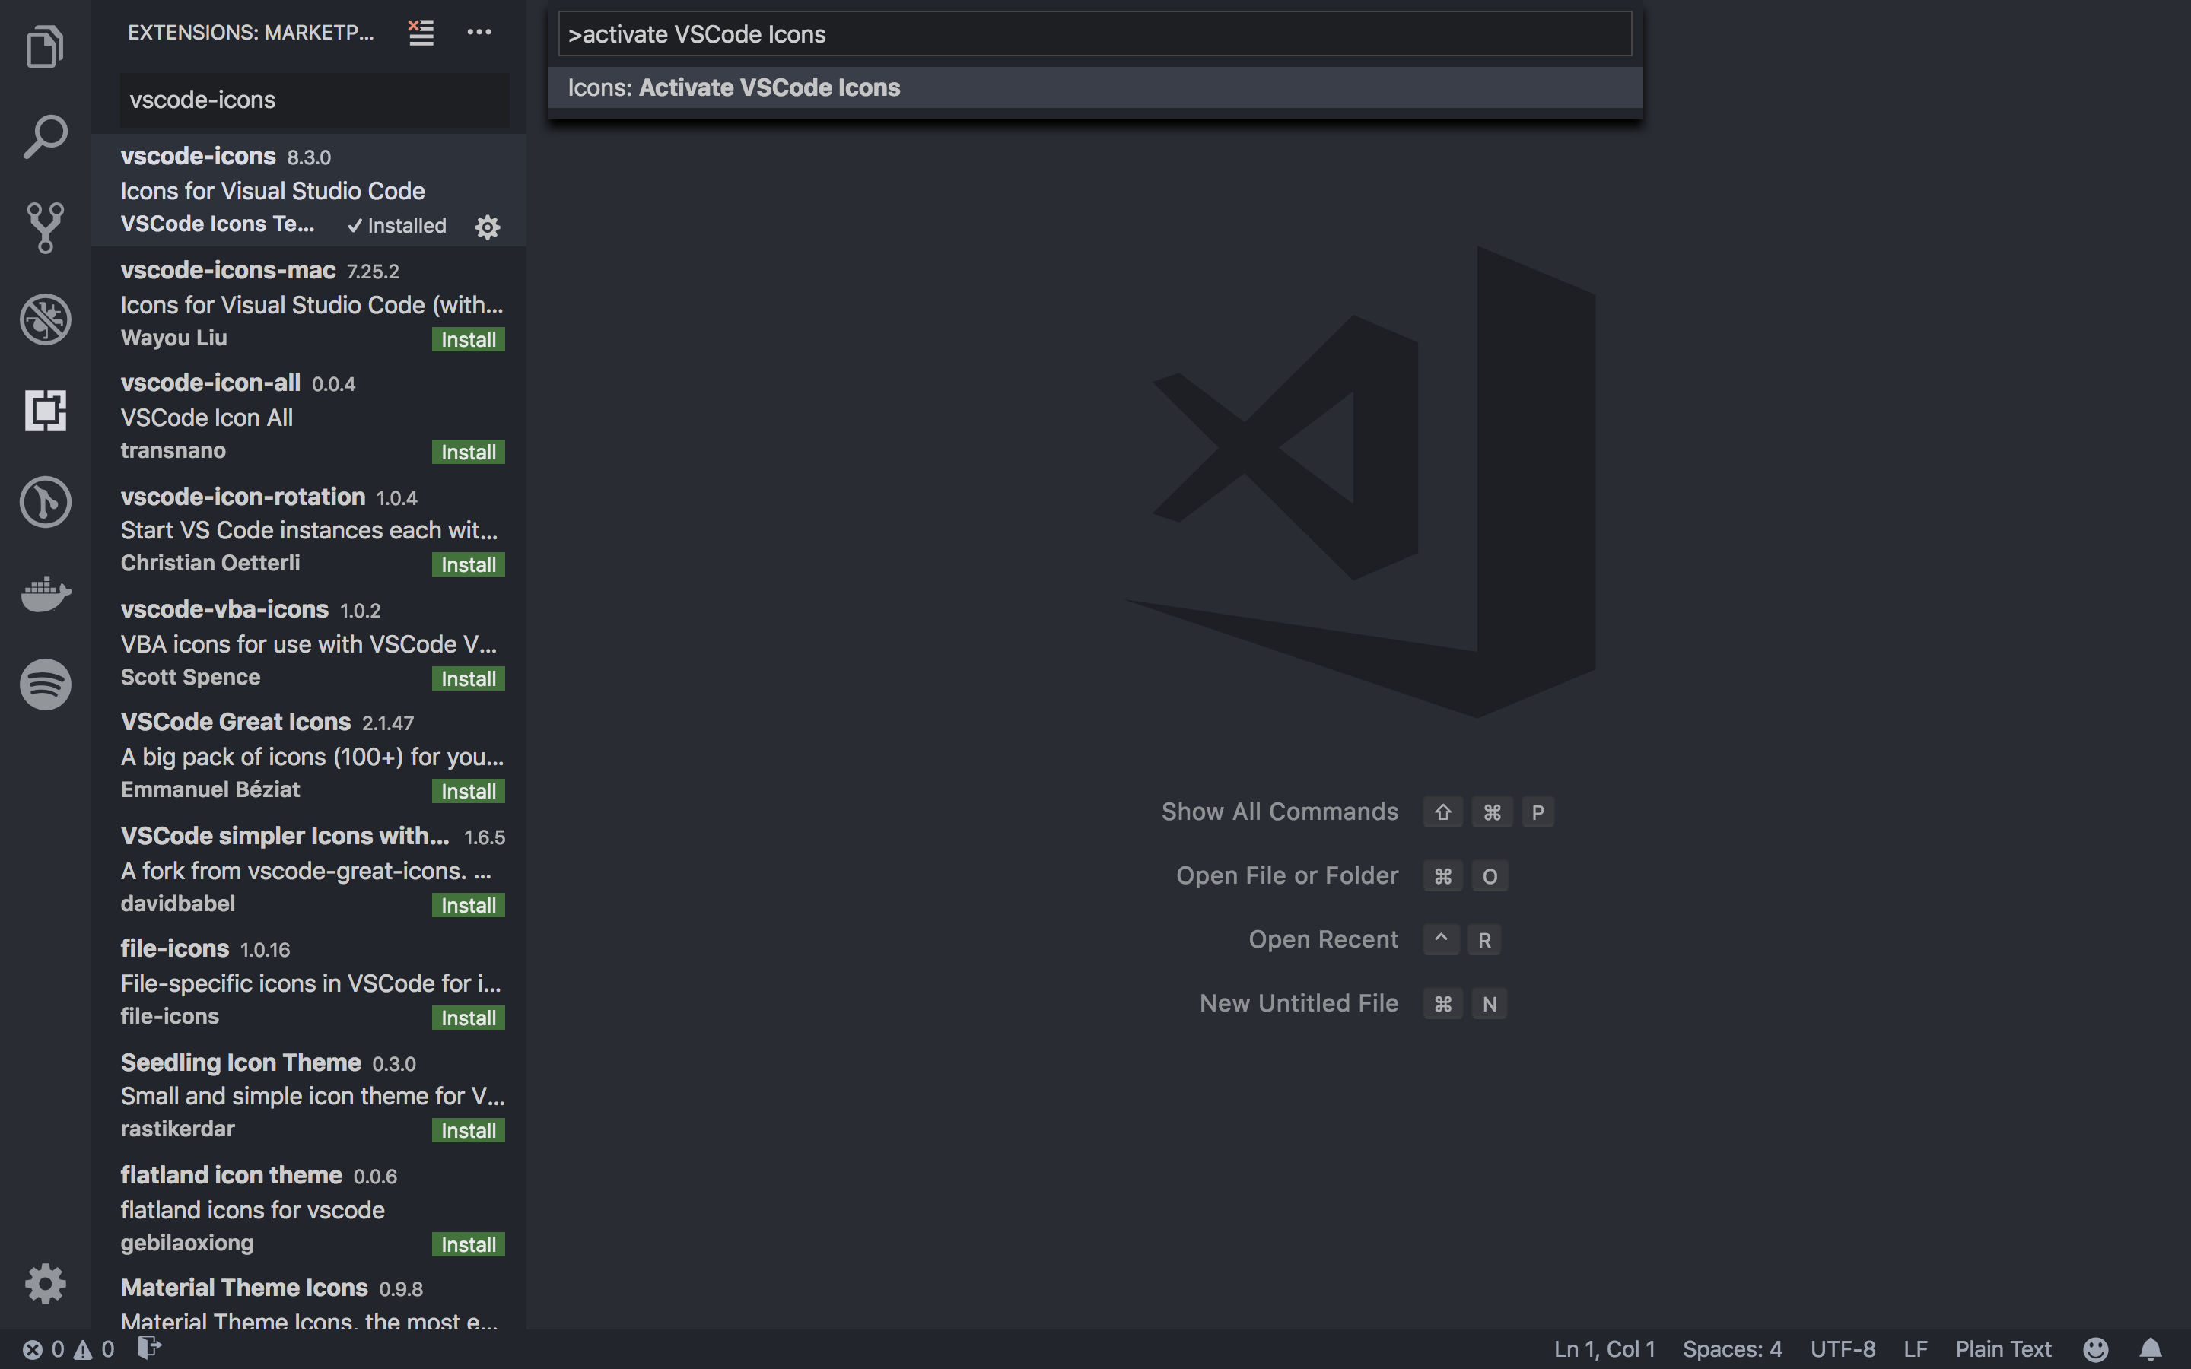Open flatland icon theme extension details
Viewport: 2191px width, 1369px height.
(x=309, y=1209)
